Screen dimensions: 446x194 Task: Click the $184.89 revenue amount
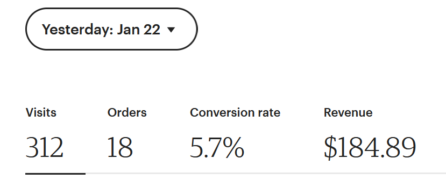(370, 148)
